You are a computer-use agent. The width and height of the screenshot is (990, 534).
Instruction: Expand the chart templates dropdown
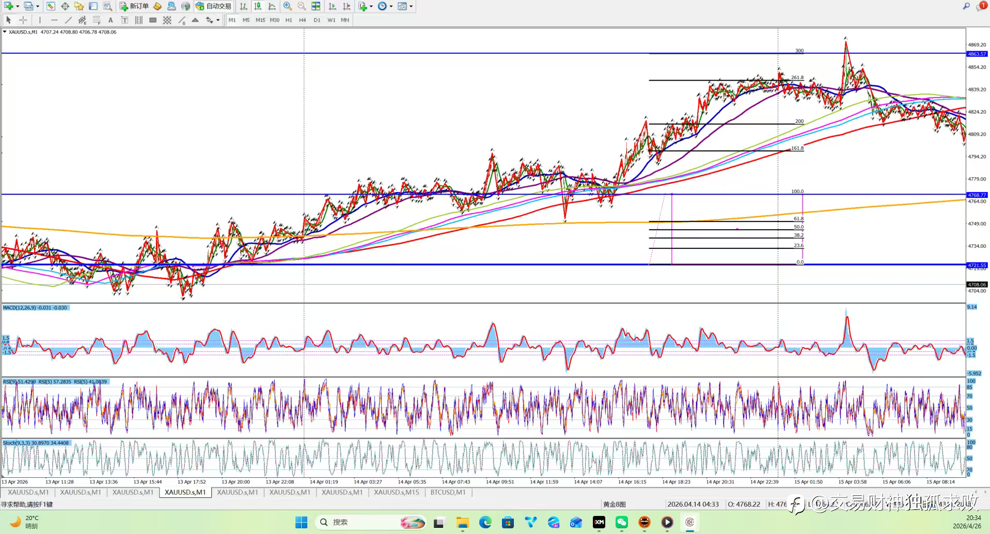coord(411,6)
